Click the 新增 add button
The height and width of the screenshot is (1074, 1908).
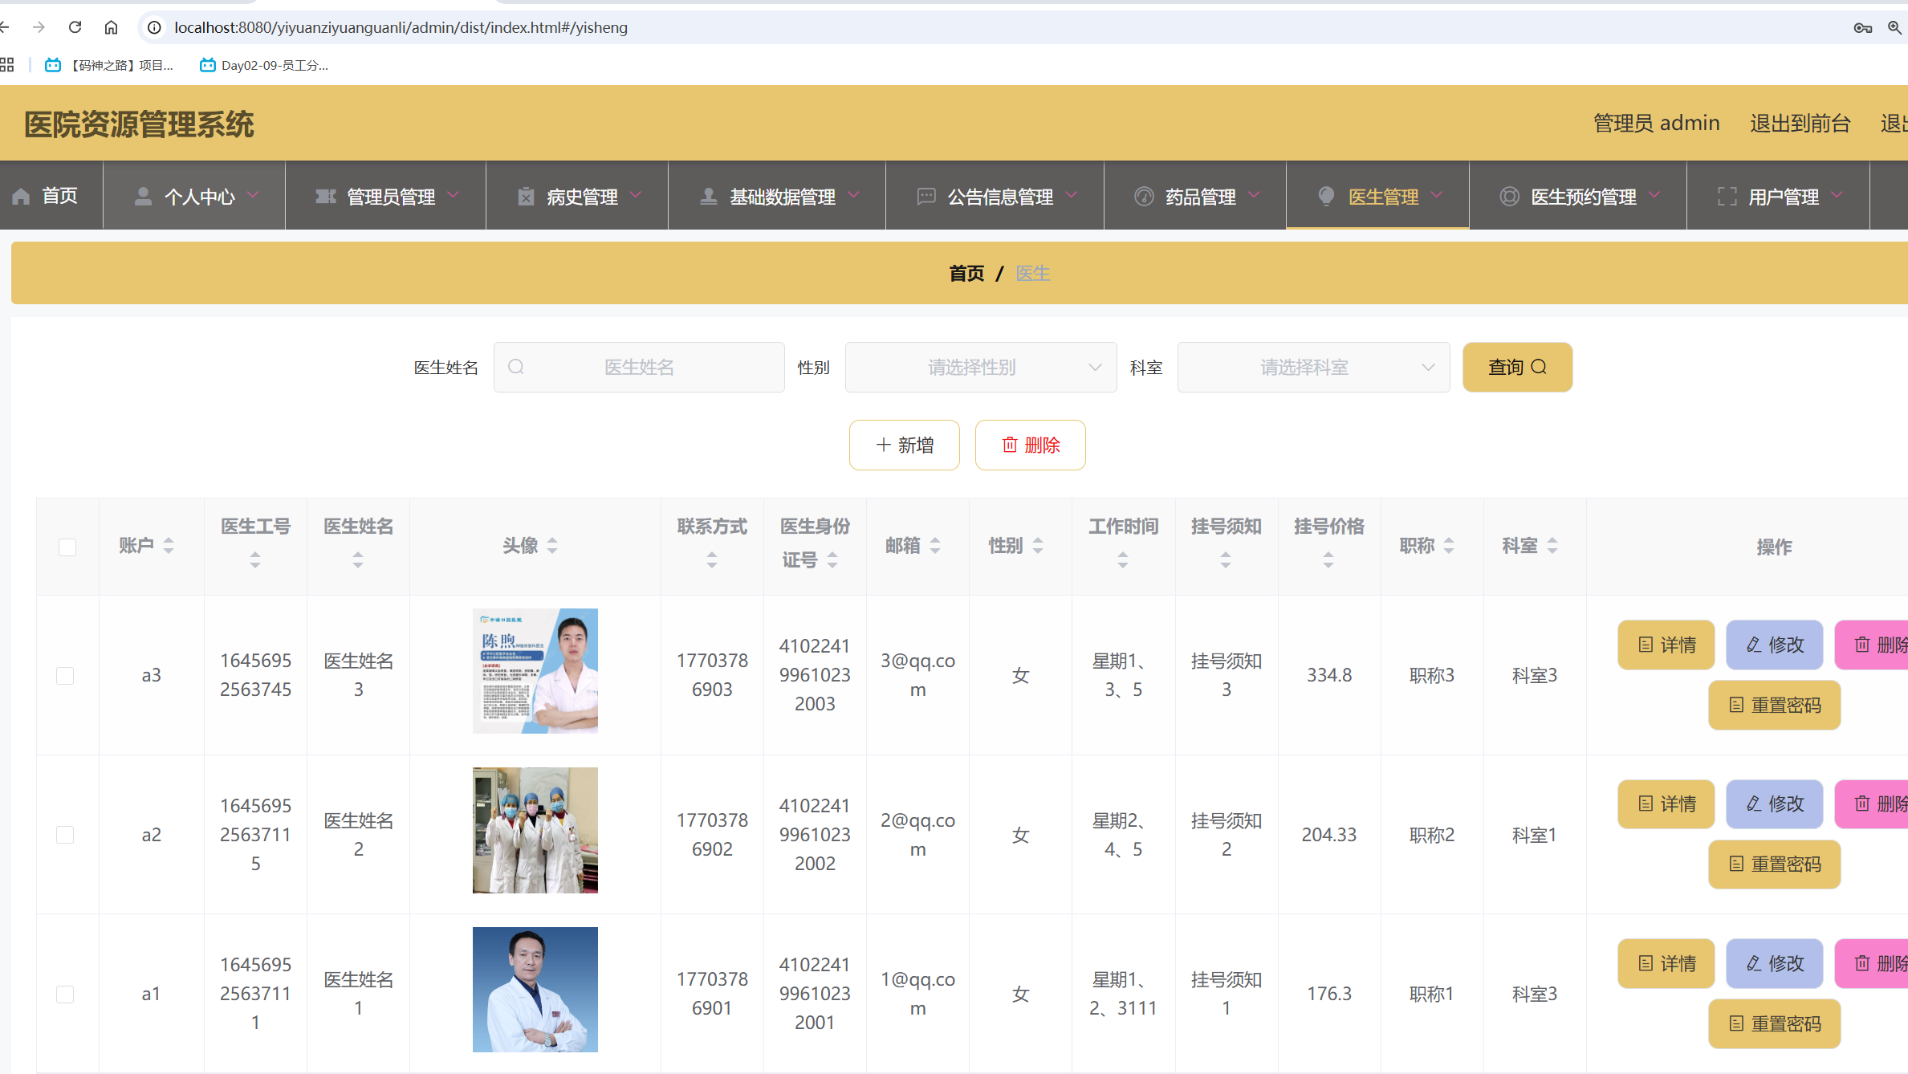point(904,445)
